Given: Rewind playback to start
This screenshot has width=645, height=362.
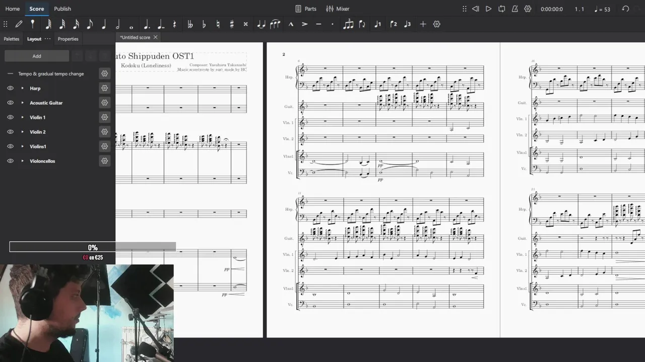Looking at the screenshot, I should pos(476,9).
